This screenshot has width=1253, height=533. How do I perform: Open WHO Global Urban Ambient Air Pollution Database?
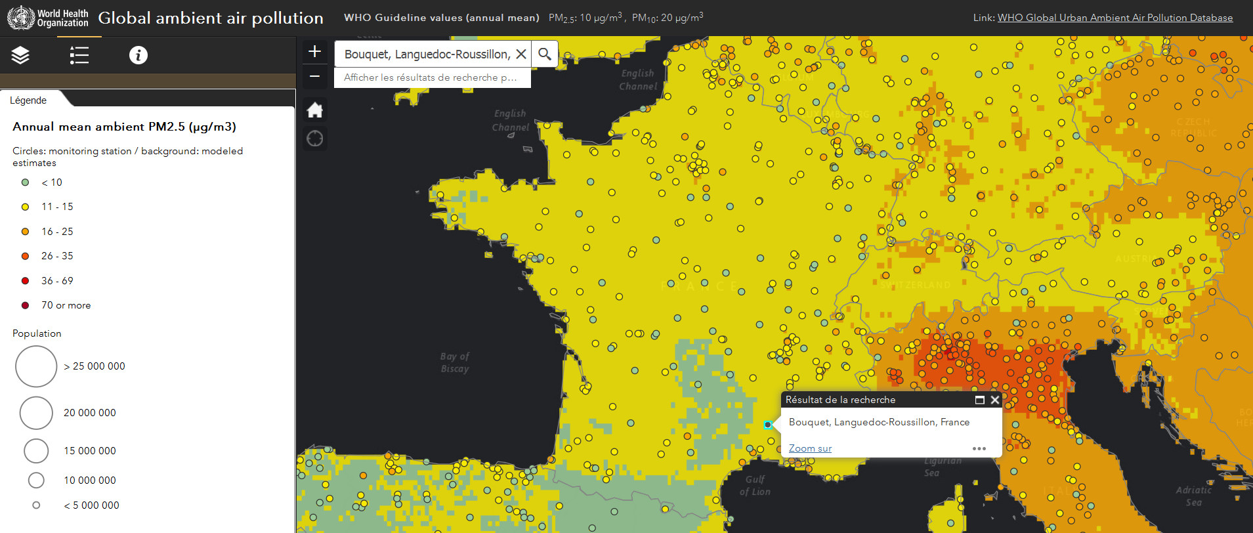click(x=1115, y=18)
